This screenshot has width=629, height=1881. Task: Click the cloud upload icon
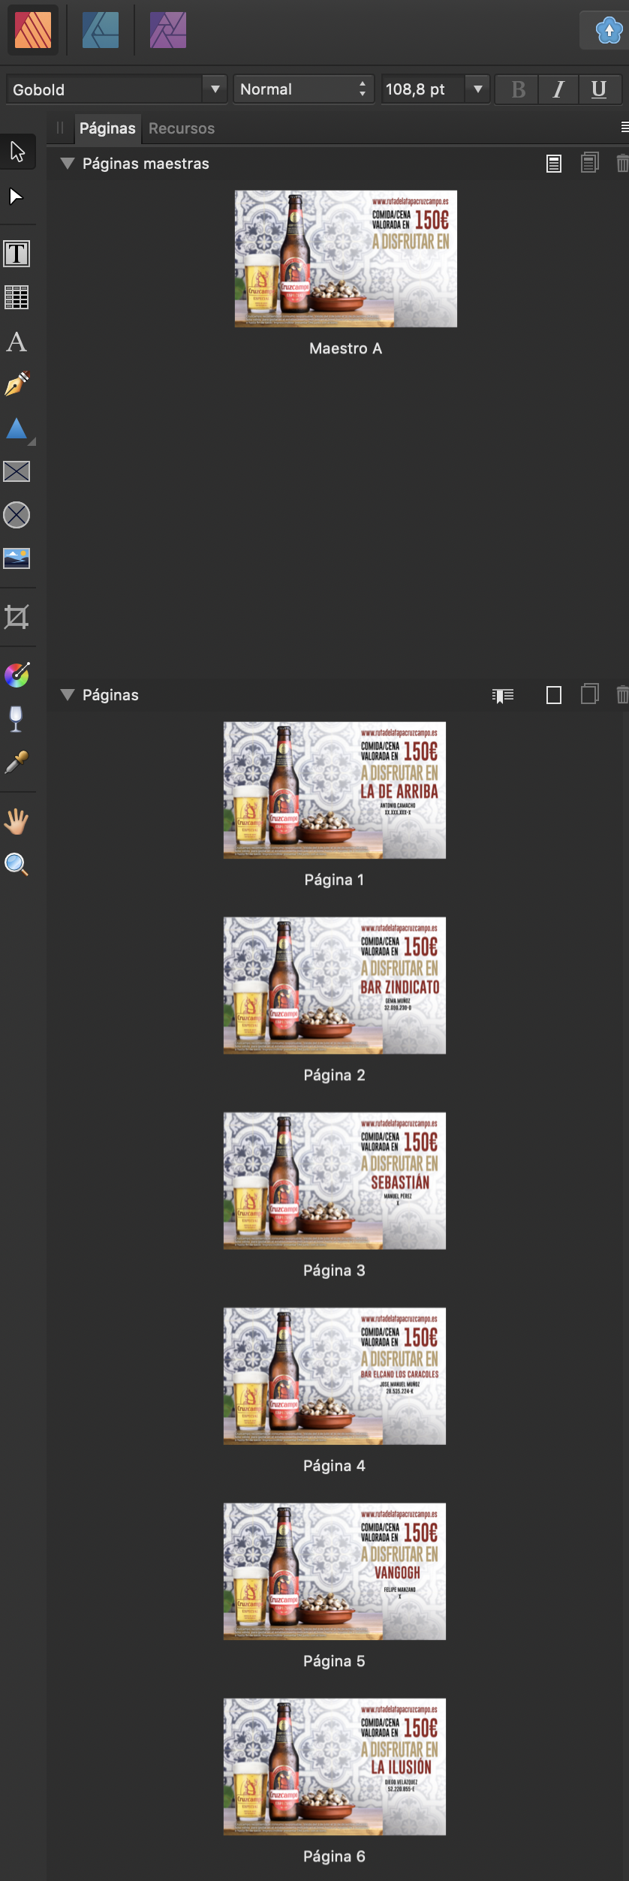point(608,31)
